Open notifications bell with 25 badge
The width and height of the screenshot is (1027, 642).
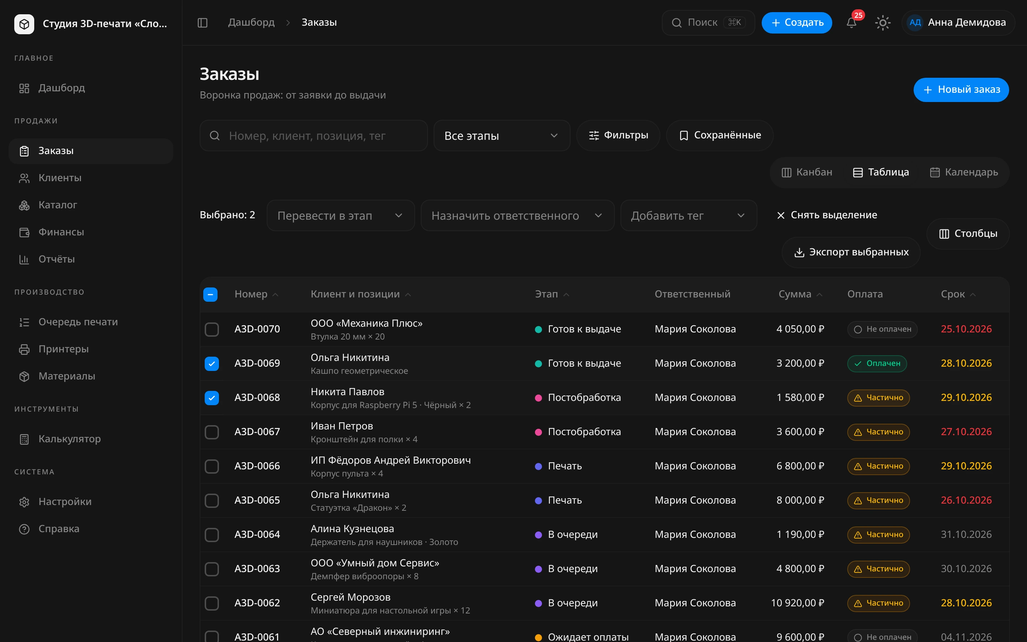(852, 22)
